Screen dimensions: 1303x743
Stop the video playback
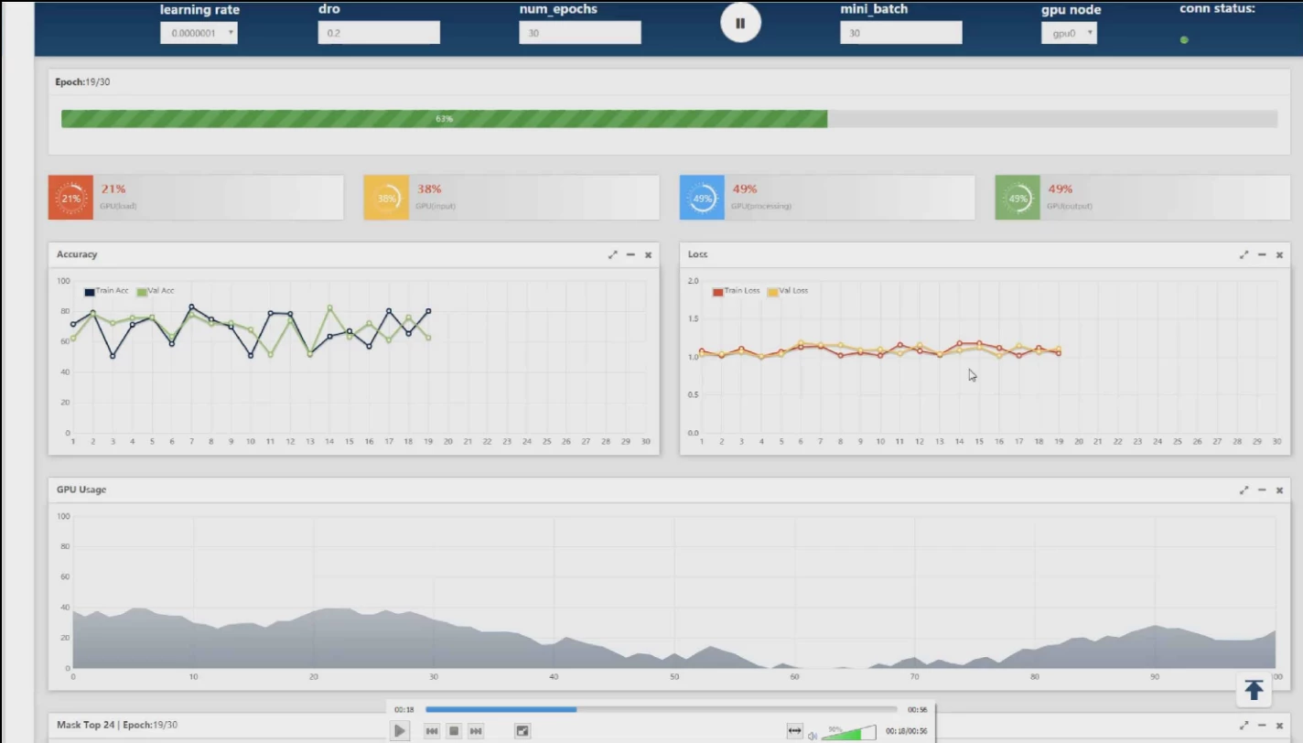click(x=453, y=731)
